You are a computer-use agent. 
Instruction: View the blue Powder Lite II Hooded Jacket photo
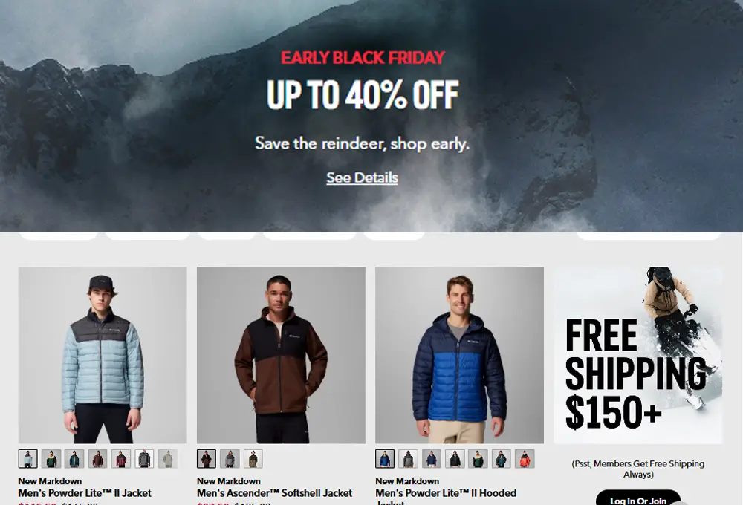click(x=460, y=355)
